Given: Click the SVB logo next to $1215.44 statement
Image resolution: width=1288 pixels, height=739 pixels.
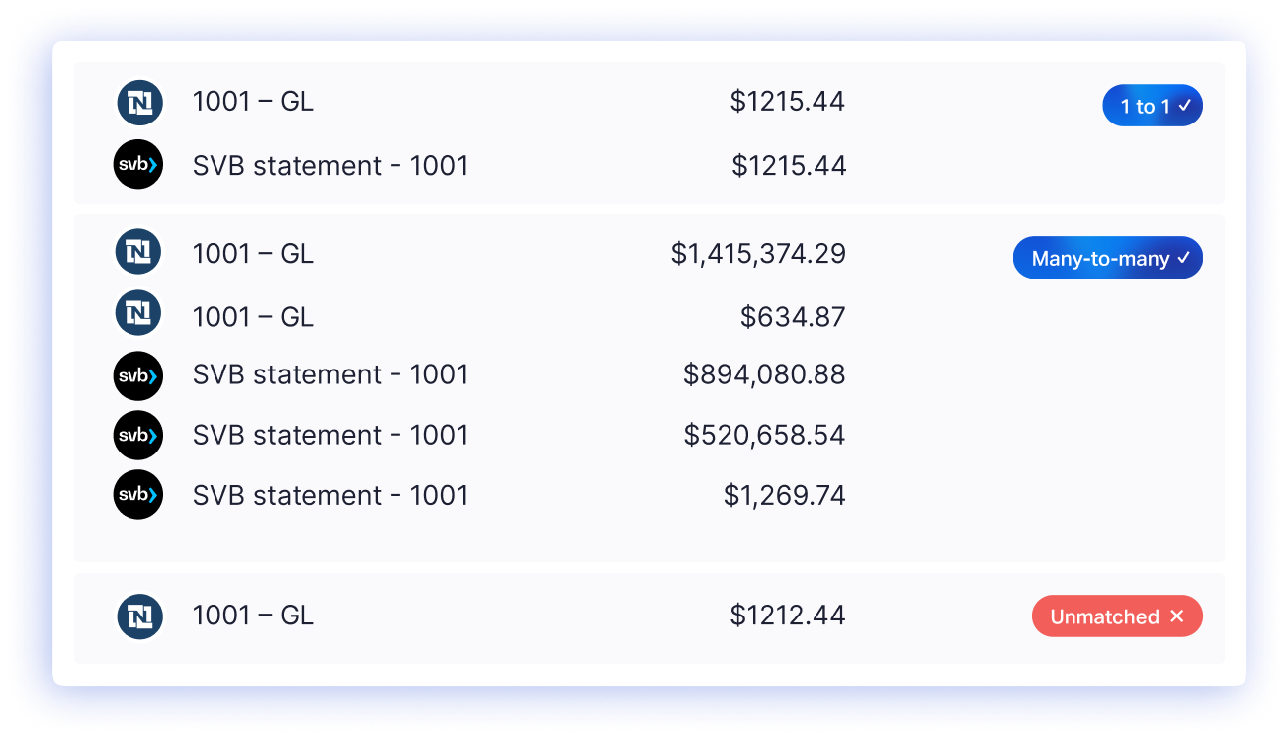Looking at the screenshot, I should click(x=137, y=165).
